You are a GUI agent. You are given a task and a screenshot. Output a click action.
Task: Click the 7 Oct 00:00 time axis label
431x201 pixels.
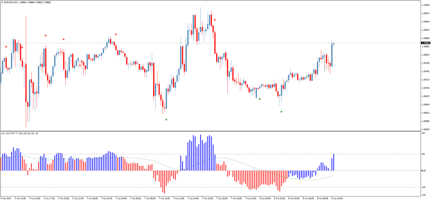[92, 198]
